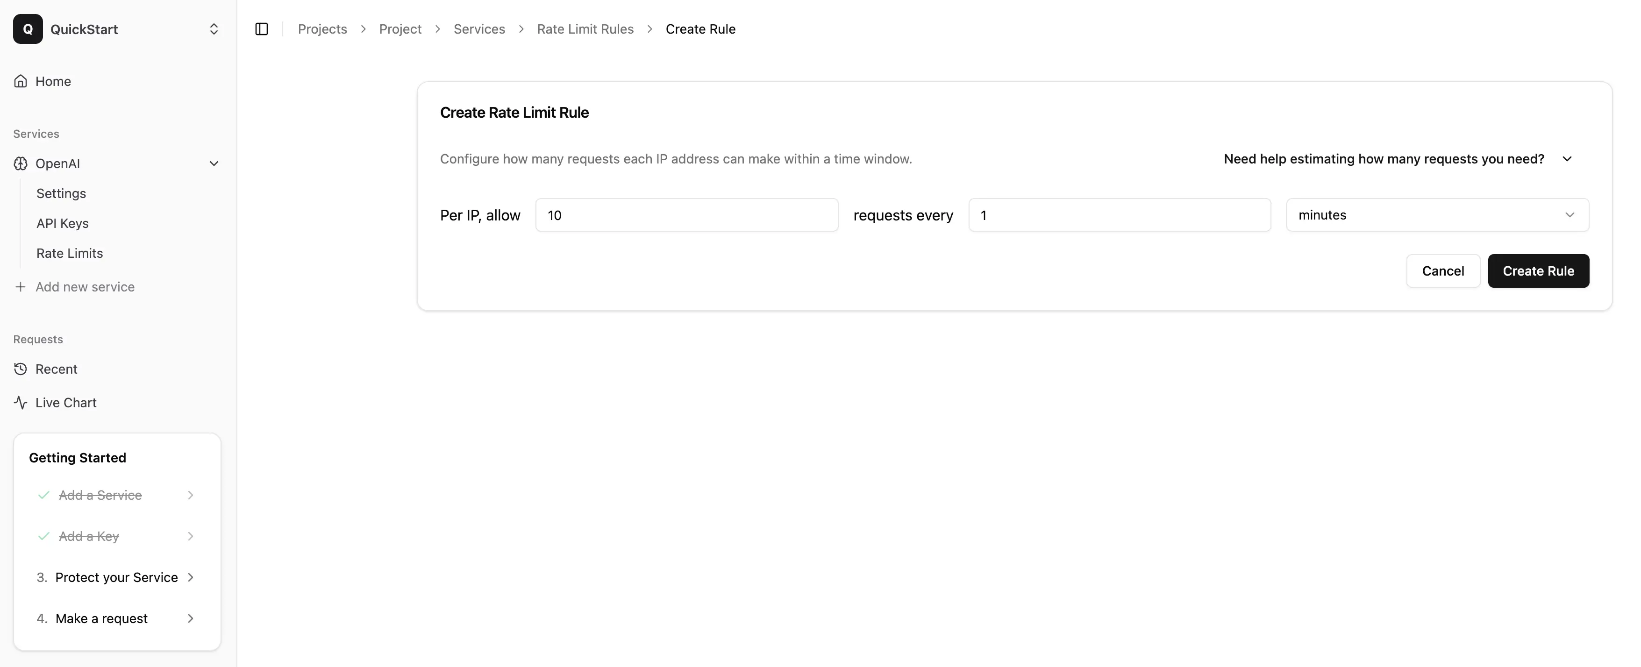
Task: Collapse the OpenAI service section
Action: (214, 164)
